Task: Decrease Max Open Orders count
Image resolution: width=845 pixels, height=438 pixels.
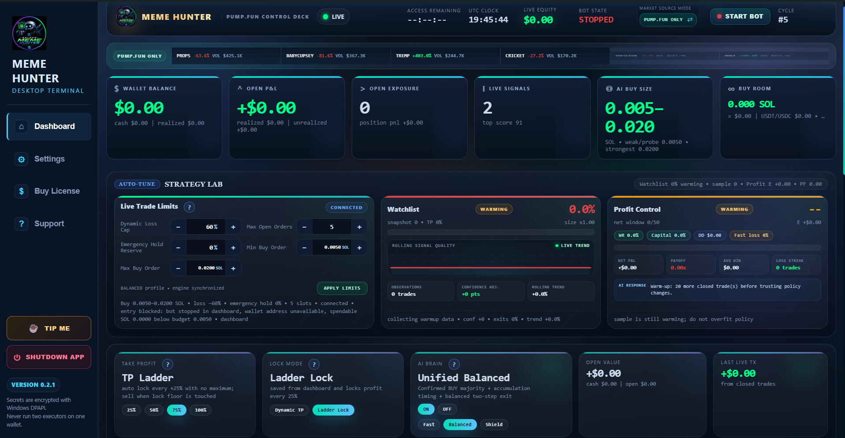Action: (x=304, y=227)
